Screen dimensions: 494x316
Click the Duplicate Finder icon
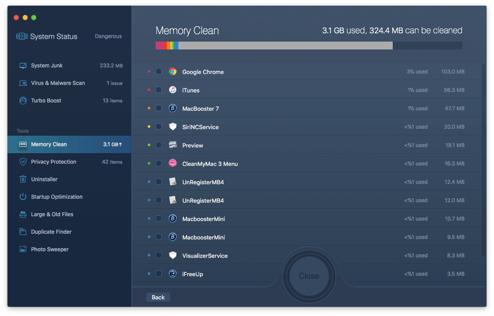pos(23,232)
